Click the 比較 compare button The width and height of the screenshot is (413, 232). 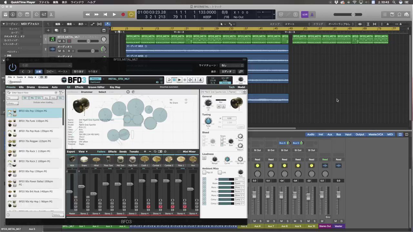pyautogui.click(x=39, y=72)
